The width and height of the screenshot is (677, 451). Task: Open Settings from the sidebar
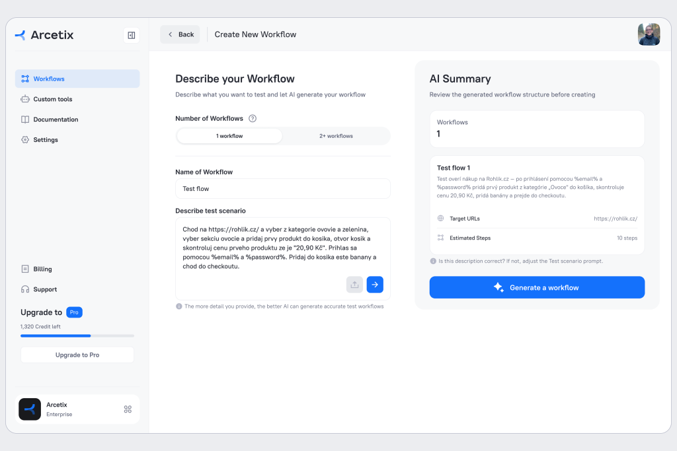pyautogui.click(x=46, y=140)
